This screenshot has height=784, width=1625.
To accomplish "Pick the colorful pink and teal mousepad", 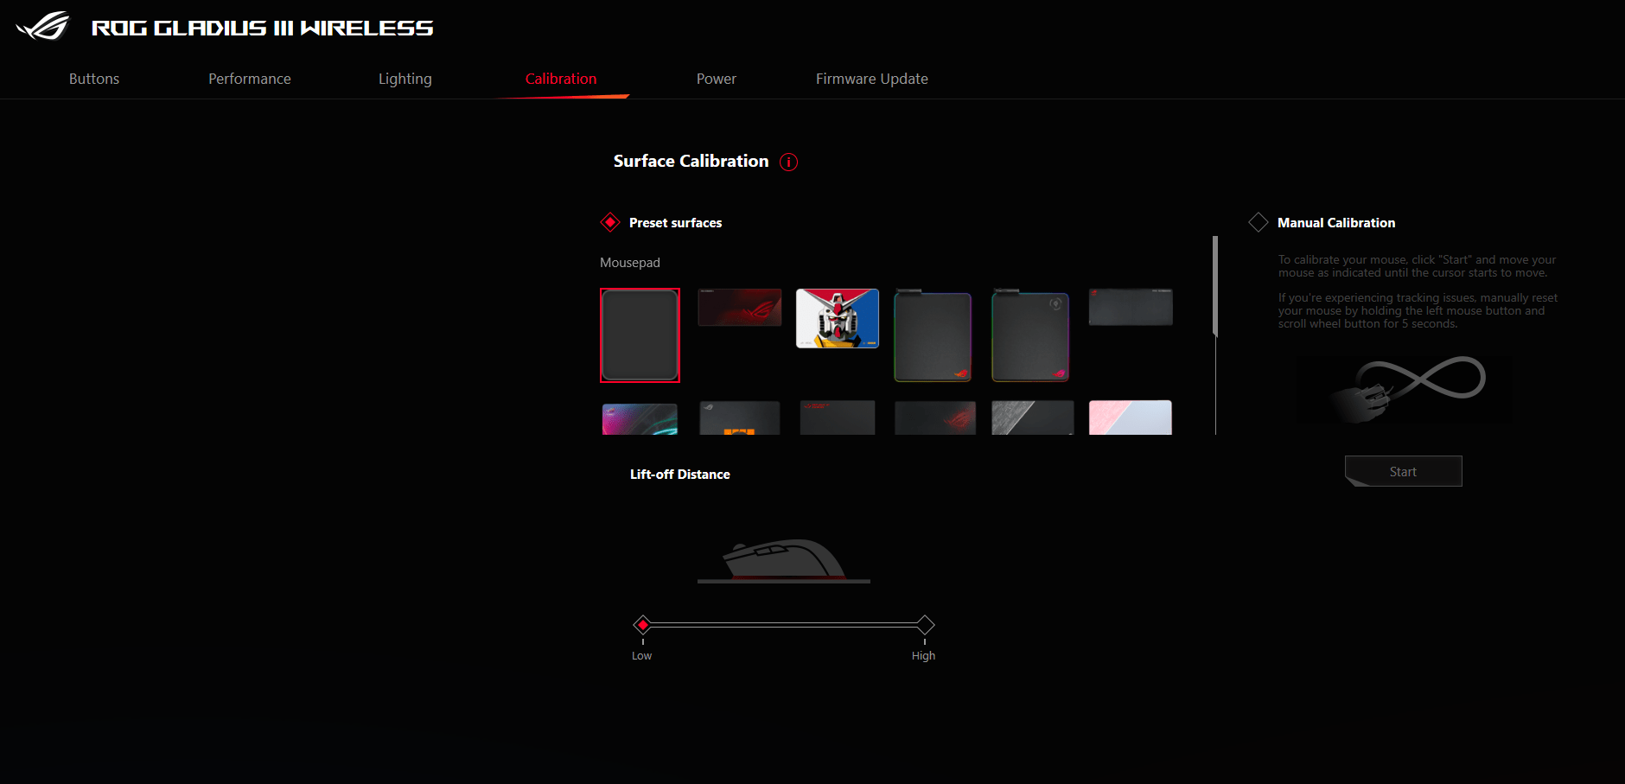I will coord(640,419).
